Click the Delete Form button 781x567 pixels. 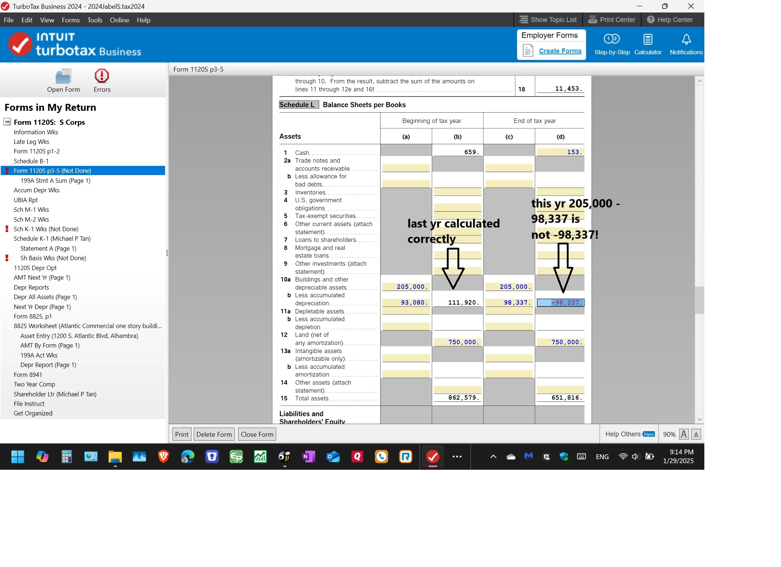(214, 434)
